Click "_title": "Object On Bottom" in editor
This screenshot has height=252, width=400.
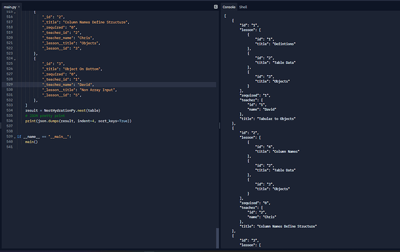point(72,69)
